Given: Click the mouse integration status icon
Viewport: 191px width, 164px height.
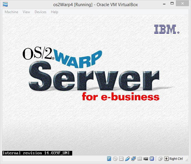Looking at the screenshot, I should click(160, 159).
